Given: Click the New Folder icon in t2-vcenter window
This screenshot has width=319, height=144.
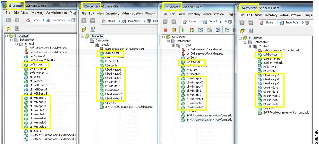Looking at the screenshot, I should (x=84, y=29).
